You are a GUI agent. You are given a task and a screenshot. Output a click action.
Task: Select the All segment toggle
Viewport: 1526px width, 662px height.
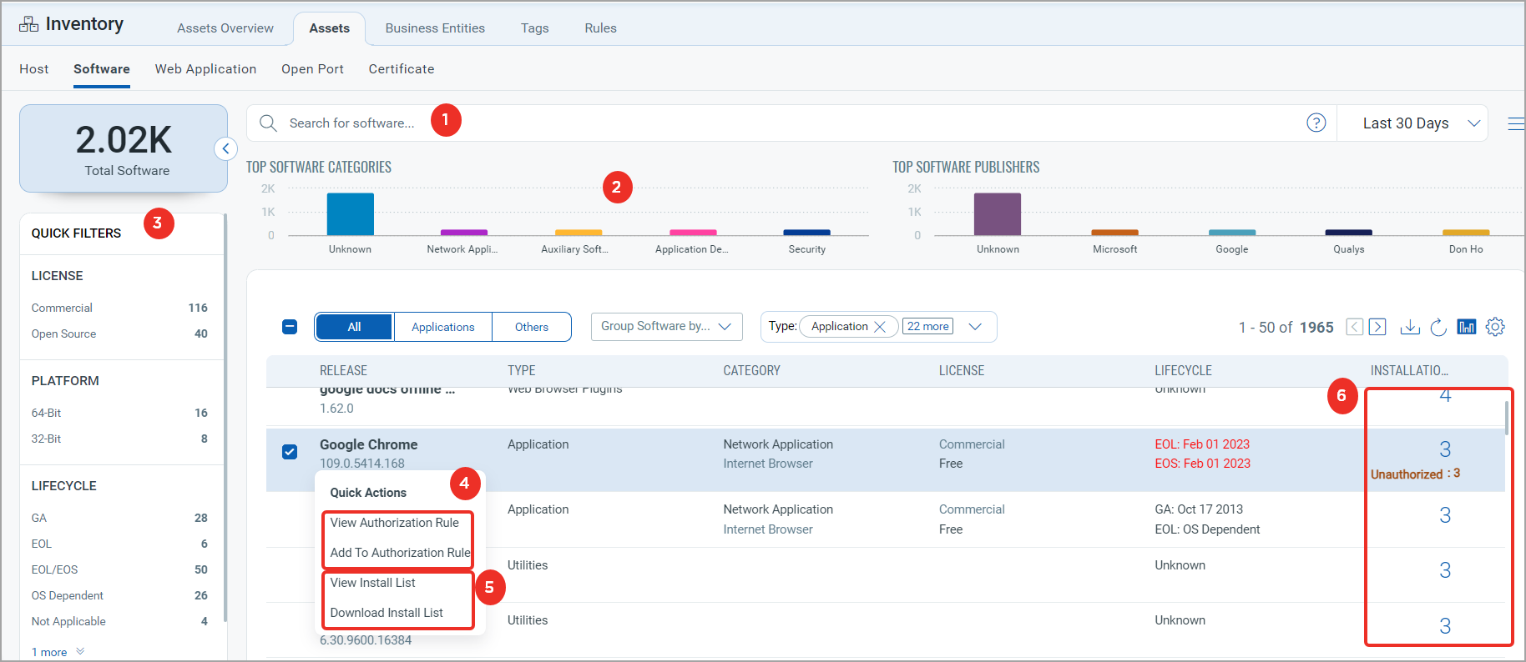[354, 327]
